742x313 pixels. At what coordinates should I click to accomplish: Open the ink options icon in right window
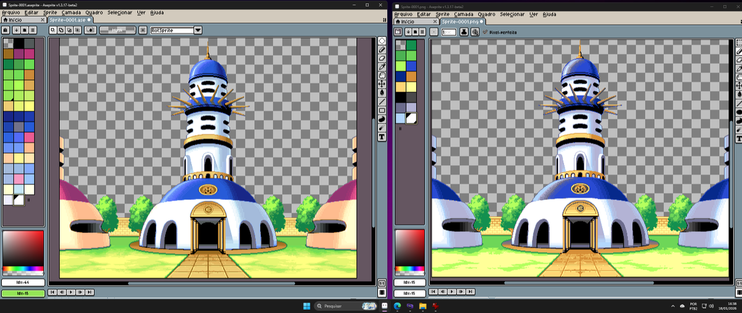click(x=464, y=32)
